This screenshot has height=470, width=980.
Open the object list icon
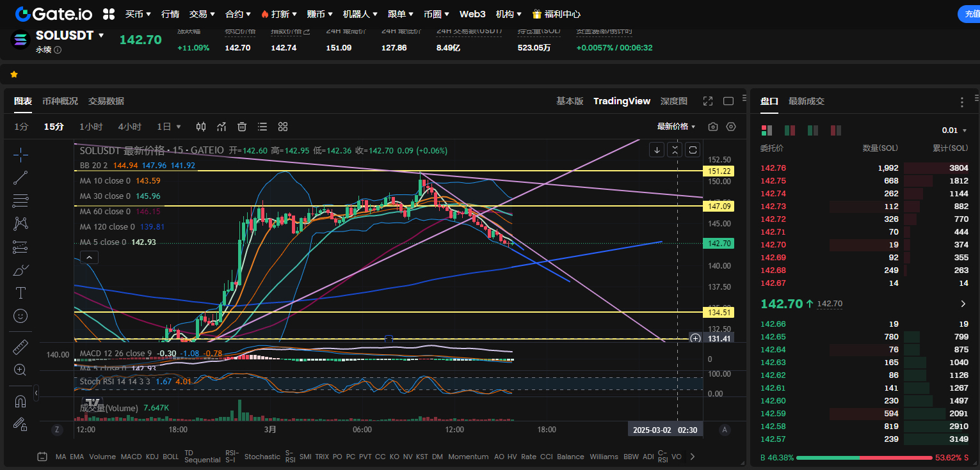pos(262,127)
